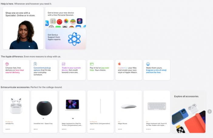Open the Apple Pencil (2nd generation) card
The height and width of the screenshot is (138, 213).
(x=100, y=112)
